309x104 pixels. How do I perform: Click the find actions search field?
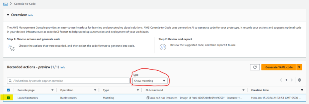click(68, 81)
